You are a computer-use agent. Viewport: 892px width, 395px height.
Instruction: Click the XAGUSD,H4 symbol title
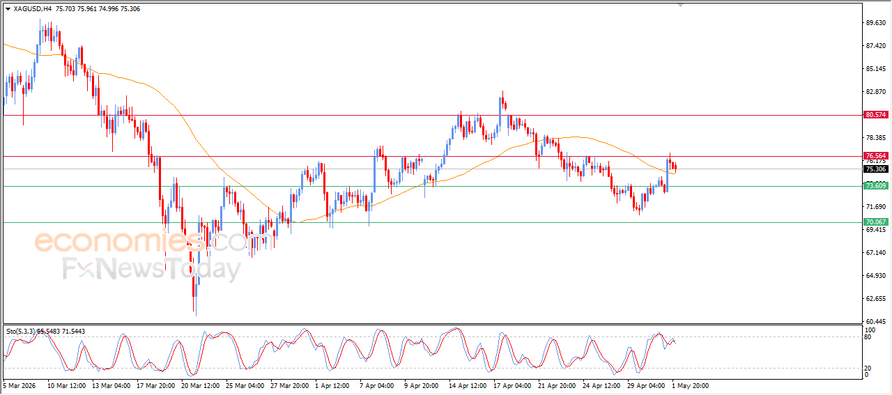(x=32, y=9)
